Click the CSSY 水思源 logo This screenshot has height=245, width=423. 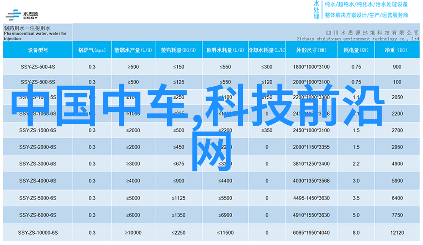(x=22, y=14)
